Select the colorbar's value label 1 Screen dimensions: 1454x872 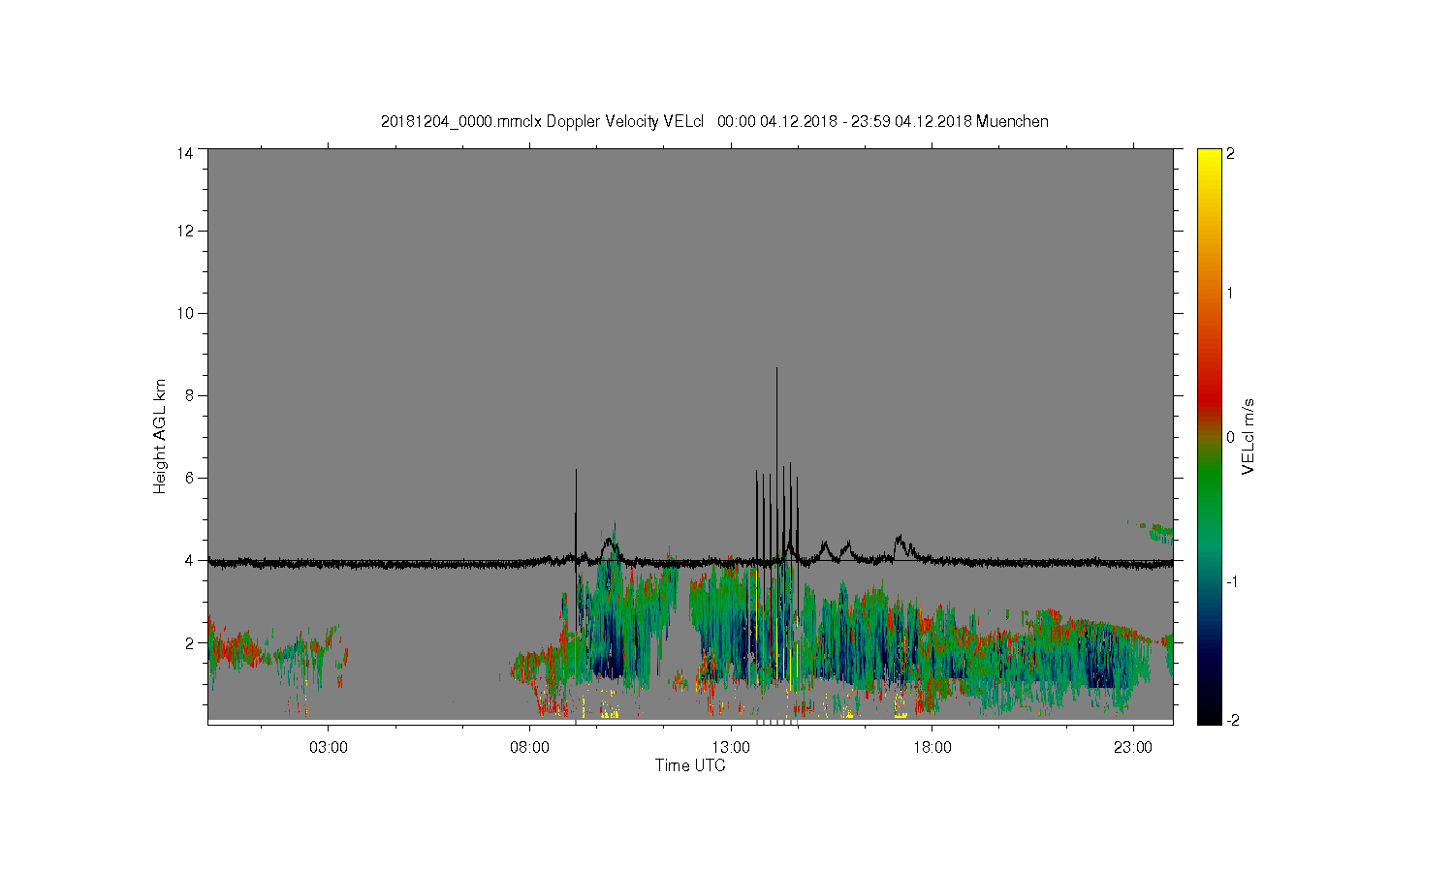point(1231,293)
